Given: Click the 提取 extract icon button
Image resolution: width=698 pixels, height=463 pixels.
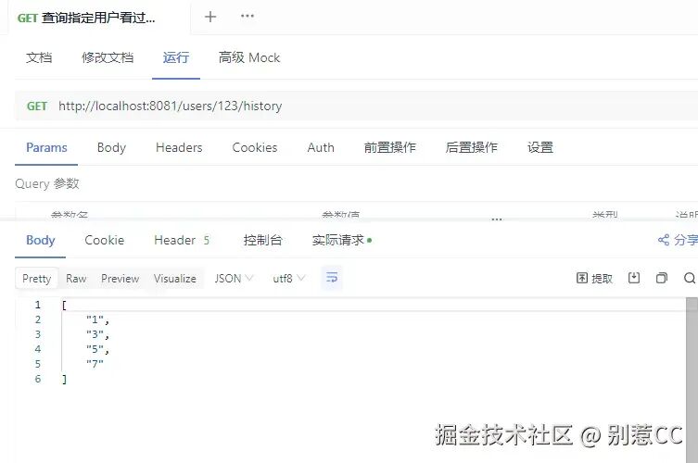Looking at the screenshot, I should click(594, 279).
